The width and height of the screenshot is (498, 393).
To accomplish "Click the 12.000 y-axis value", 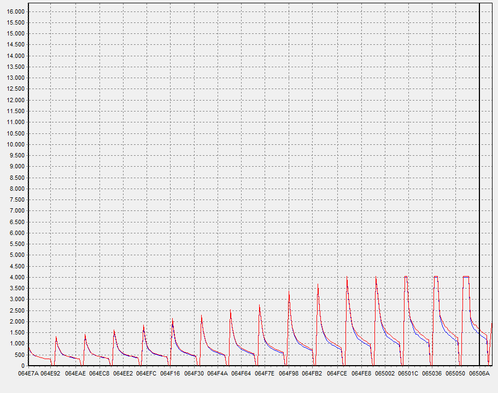I will click(15, 101).
